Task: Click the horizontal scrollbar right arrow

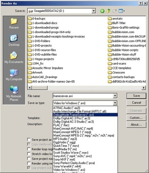Action: point(144,88)
